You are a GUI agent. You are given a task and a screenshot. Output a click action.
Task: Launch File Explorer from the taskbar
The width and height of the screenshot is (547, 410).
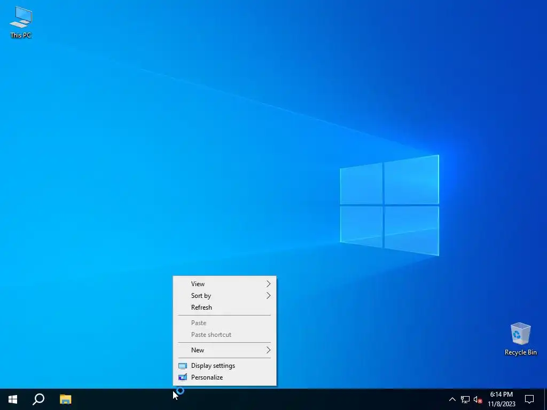pos(65,399)
